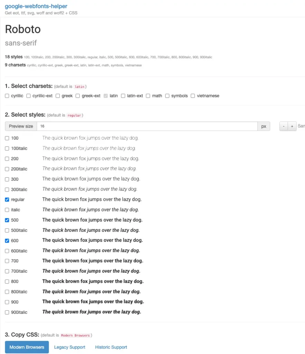Image resolution: width=305 pixels, height=354 pixels.
Task: Select the vietnamese charset checkbox
Action: (x=193, y=96)
